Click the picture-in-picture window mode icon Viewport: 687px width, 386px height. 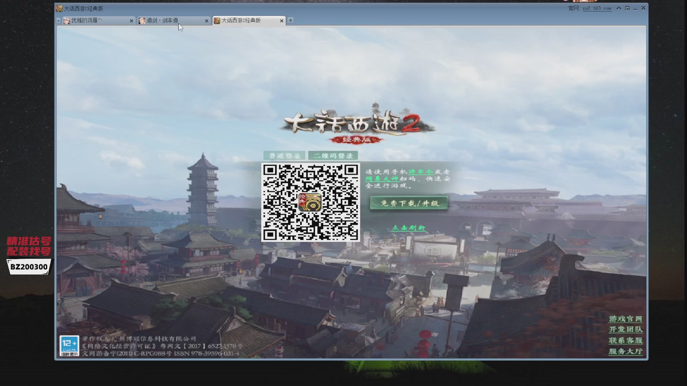[627, 8]
